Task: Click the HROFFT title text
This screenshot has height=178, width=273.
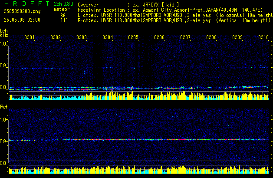Action: (27, 3)
